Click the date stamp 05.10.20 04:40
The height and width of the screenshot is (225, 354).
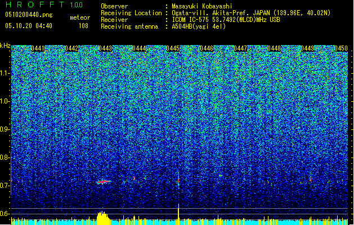[29, 26]
